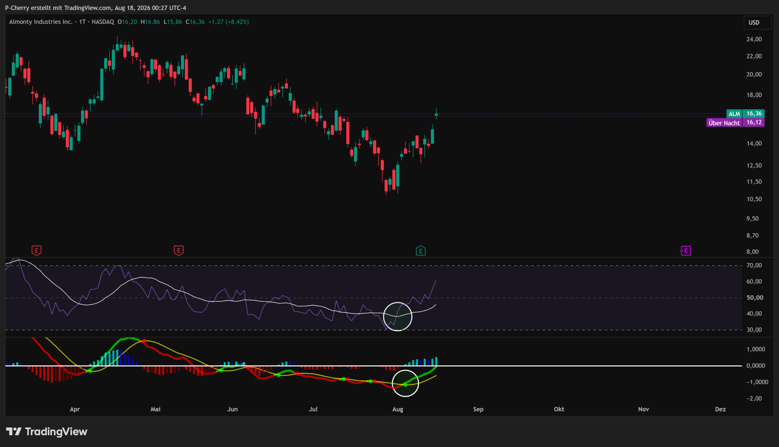The width and height of the screenshot is (779, 447).
Task: Click the red earnings marker in May
Action: click(x=179, y=251)
